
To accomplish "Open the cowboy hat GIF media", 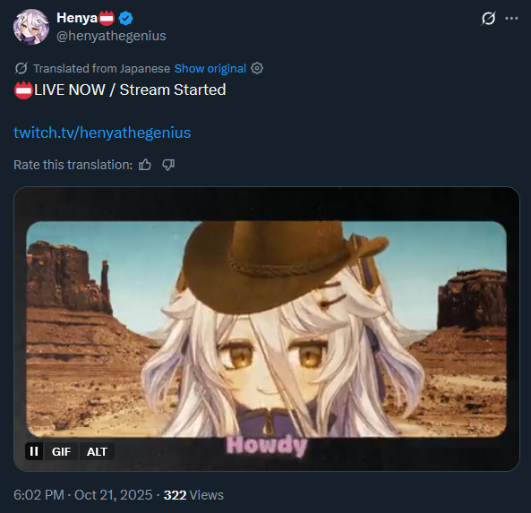I will pyautogui.click(x=267, y=329).
